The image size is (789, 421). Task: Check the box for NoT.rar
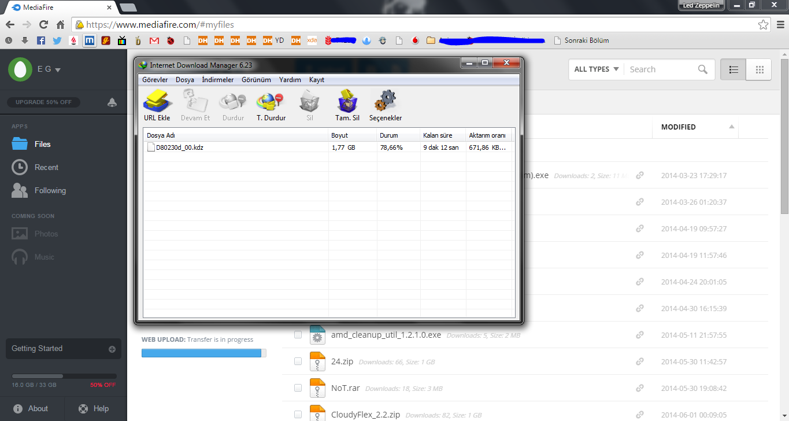pyautogui.click(x=298, y=388)
